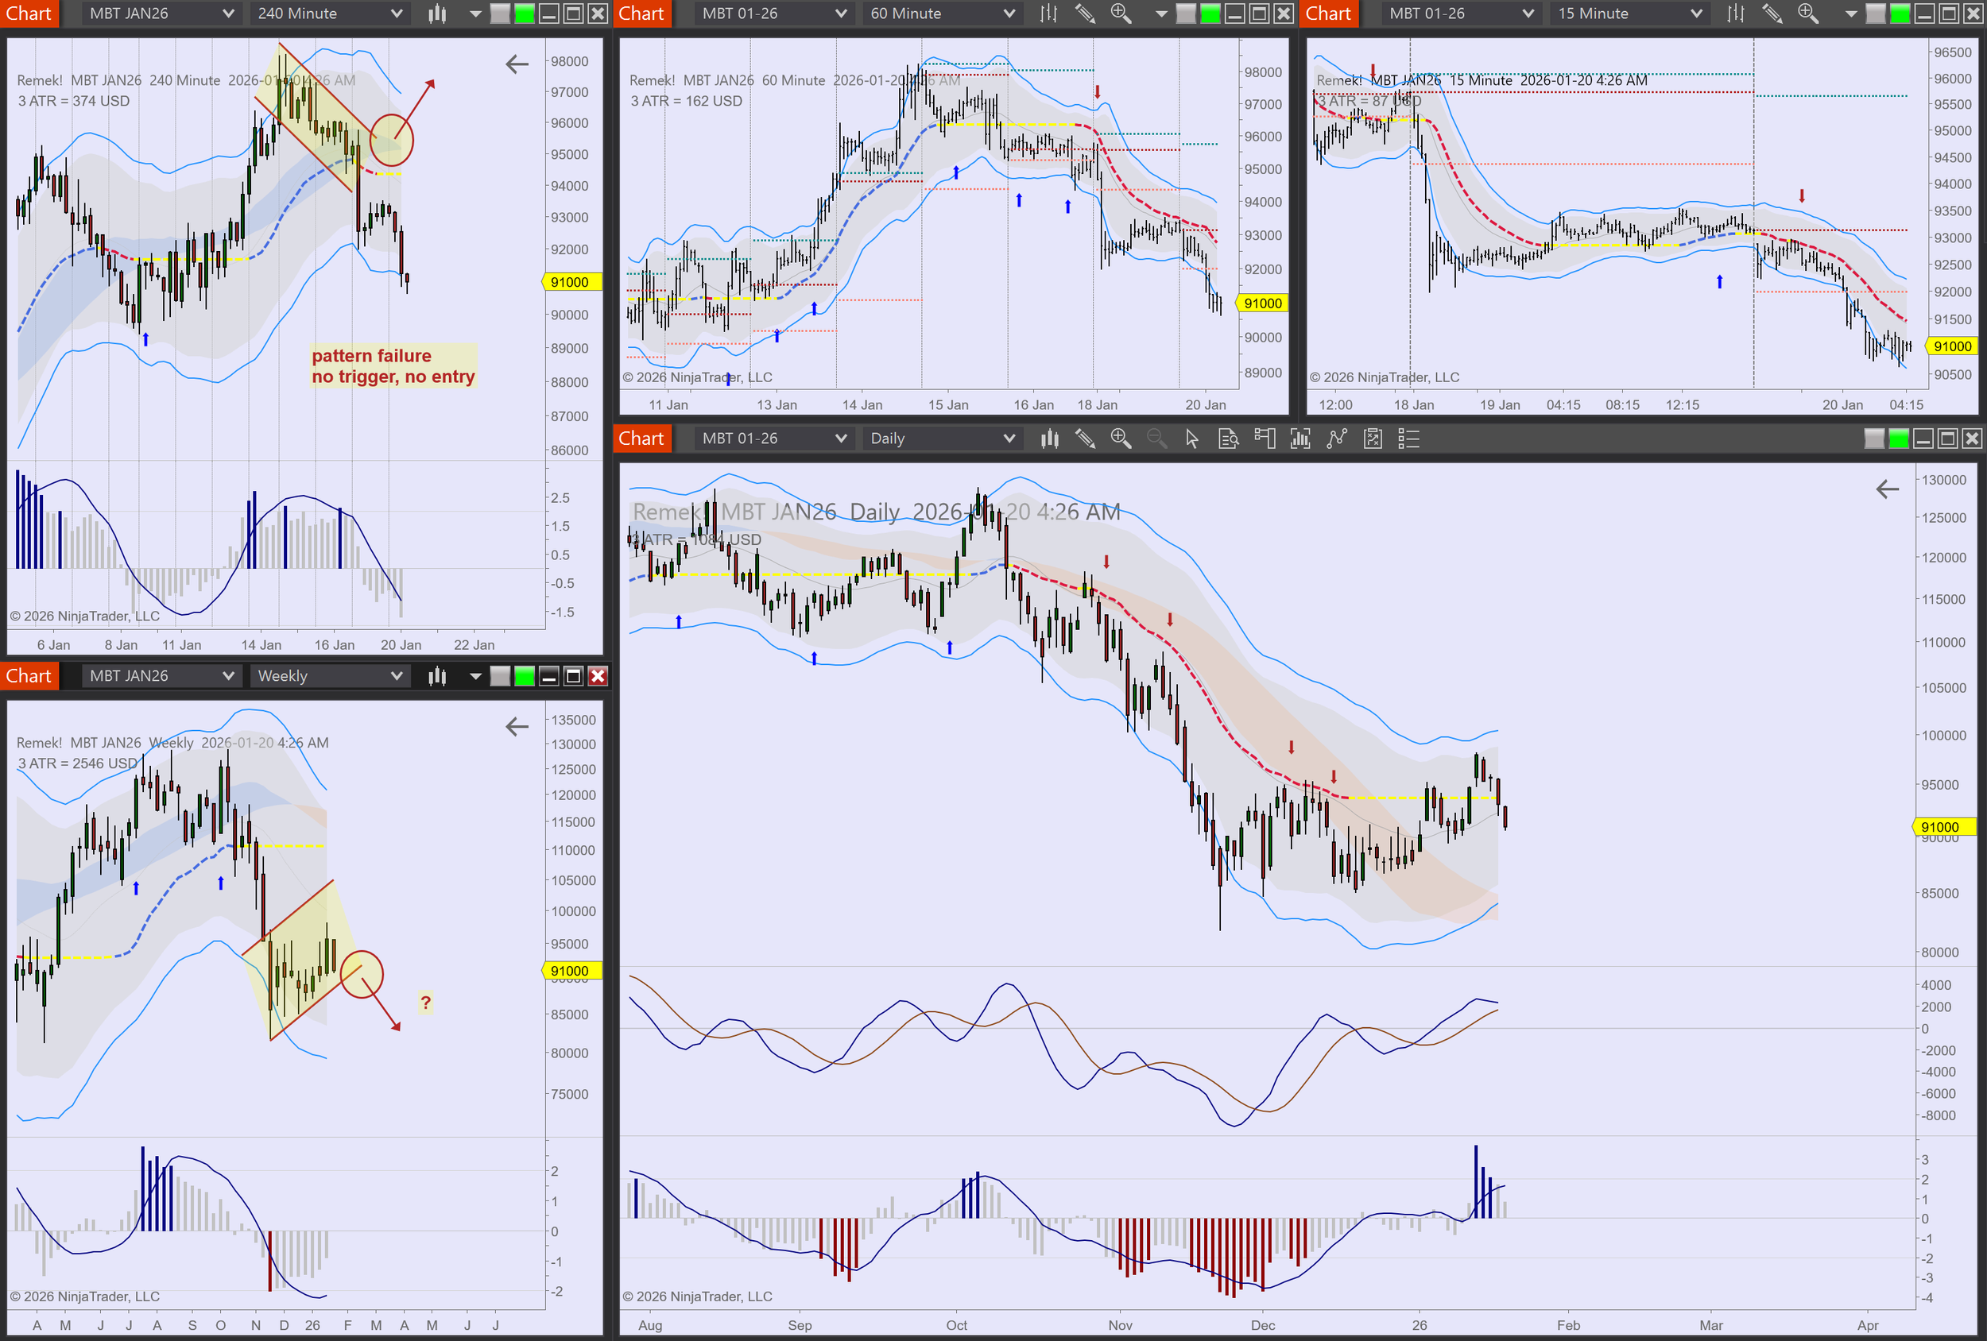The width and height of the screenshot is (1987, 1341).
Task: Select the zoom-in magnifier on the Daily chart toolbar
Action: [1121, 439]
